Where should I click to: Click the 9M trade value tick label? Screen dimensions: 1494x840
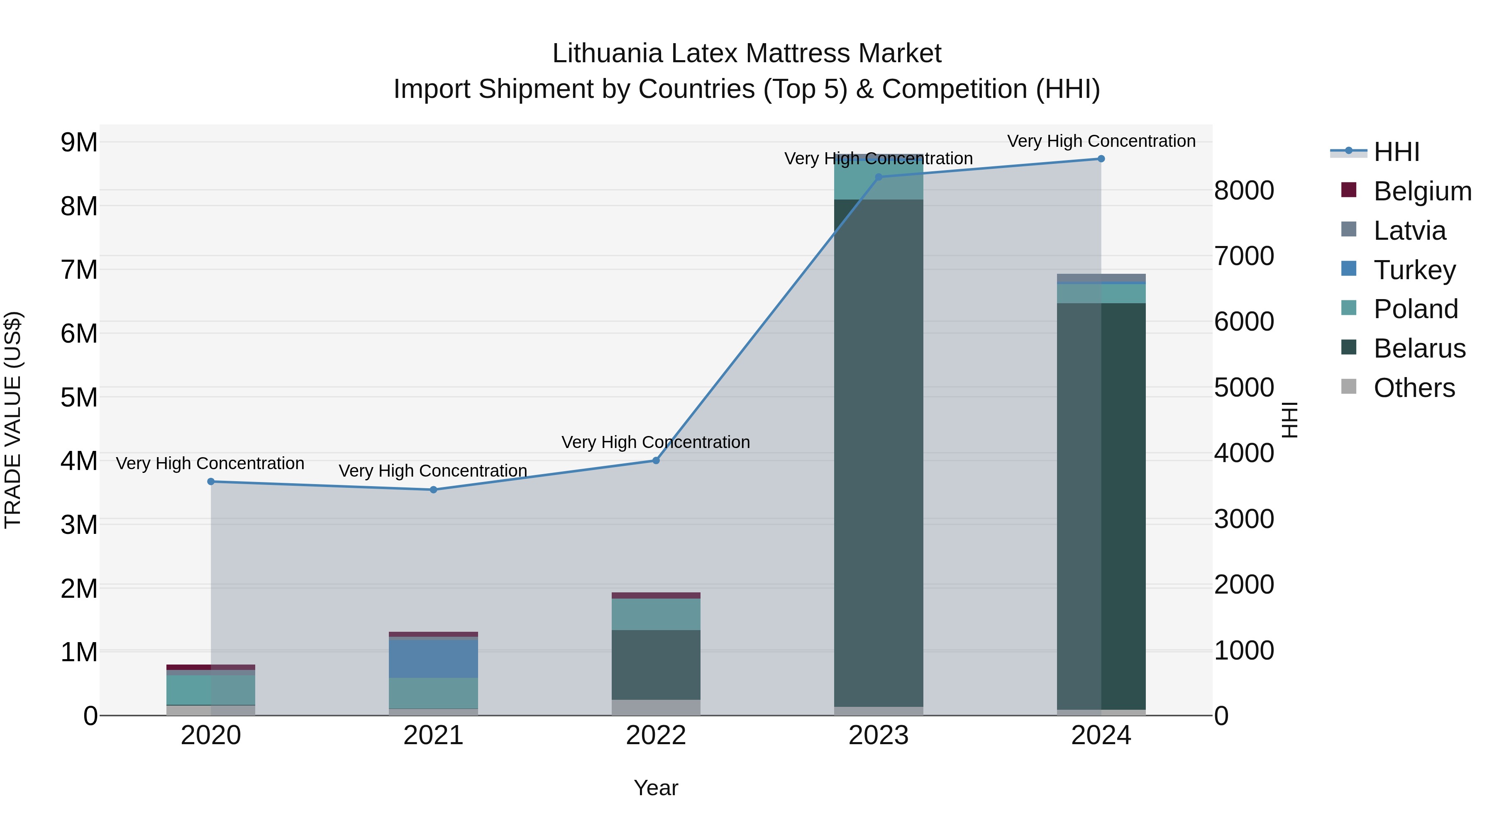tap(79, 143)
